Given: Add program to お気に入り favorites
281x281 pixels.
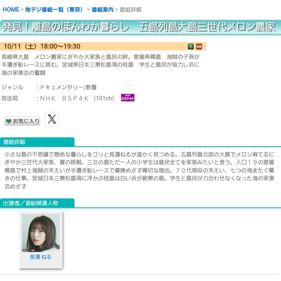Looking at the screenshot, I should [x=23, y=121].
